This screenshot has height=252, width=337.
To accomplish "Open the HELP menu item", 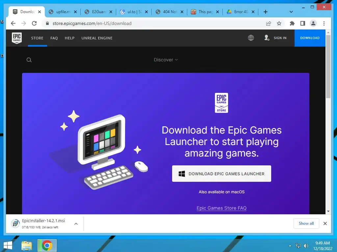I will point(70,38).
